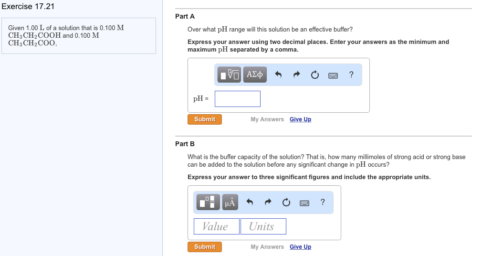Open help question mark in Part A toolbar
The width and height of the screenshot is (482, 256).
point(351,75)
